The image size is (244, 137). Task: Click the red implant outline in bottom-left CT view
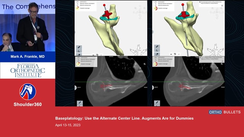[106, 86]
